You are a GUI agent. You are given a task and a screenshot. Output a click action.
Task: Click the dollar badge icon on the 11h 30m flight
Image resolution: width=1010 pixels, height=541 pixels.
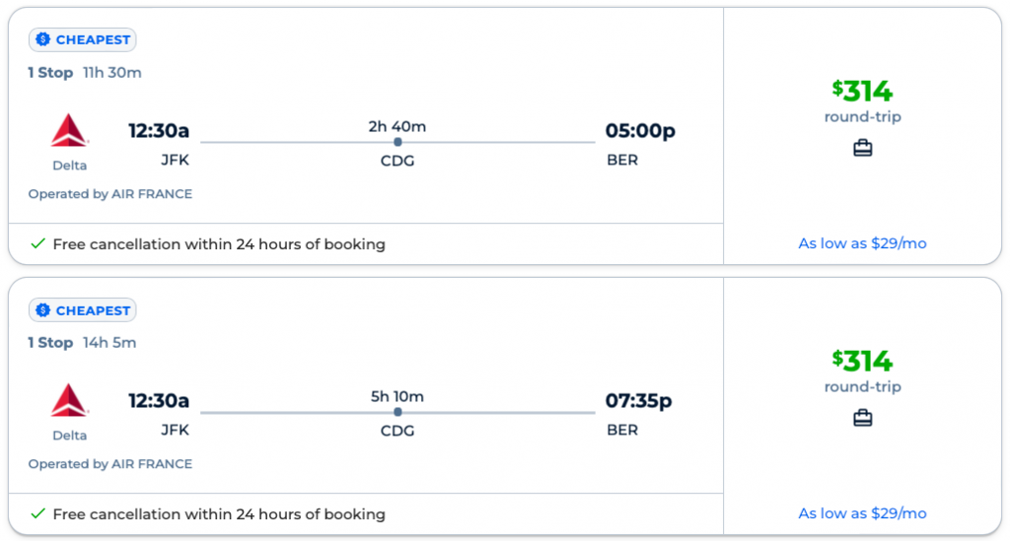tap(42, 40)
